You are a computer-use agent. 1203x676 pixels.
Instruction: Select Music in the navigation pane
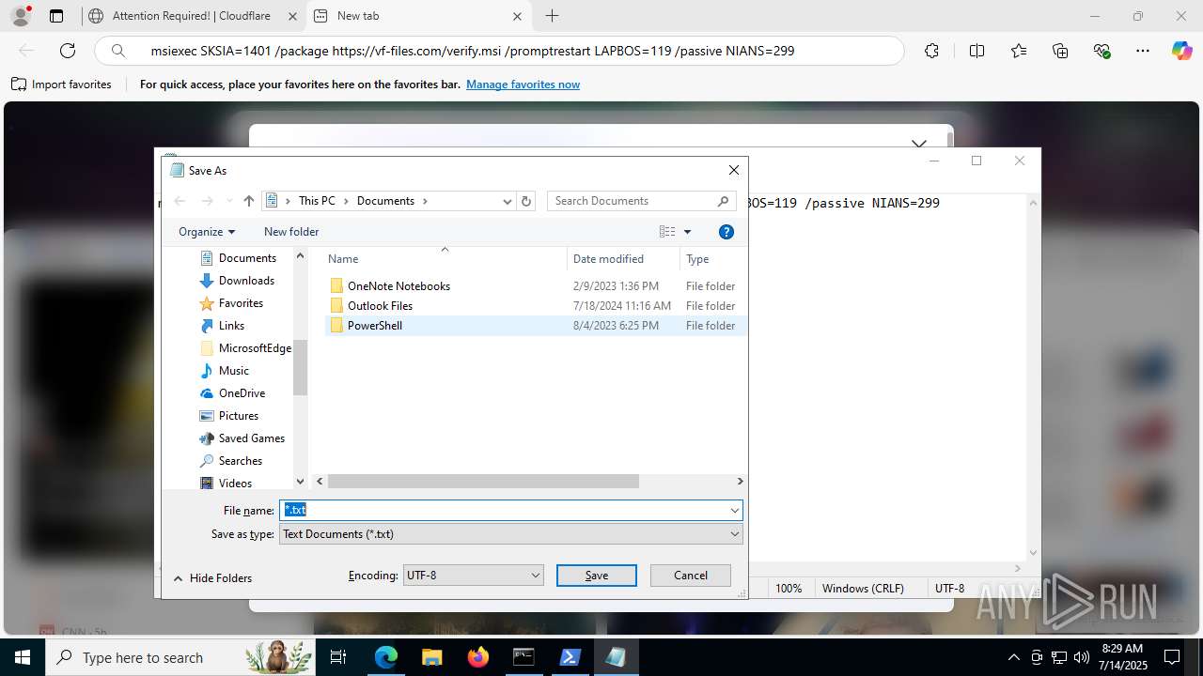(234, 371)
